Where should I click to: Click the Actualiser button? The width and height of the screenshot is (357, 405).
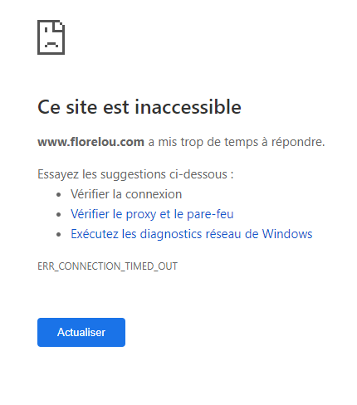point(81,332)
